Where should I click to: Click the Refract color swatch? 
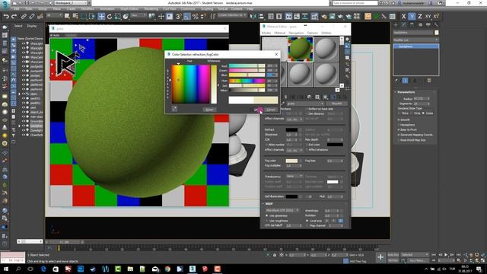[291, 130]
